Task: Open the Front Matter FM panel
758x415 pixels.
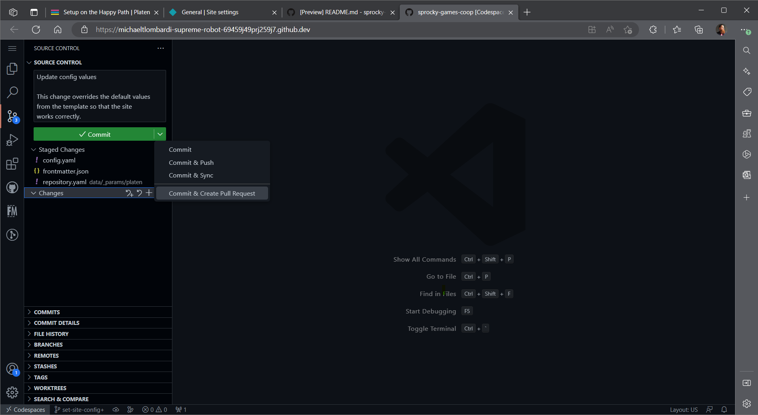Action: click(12, 211)
